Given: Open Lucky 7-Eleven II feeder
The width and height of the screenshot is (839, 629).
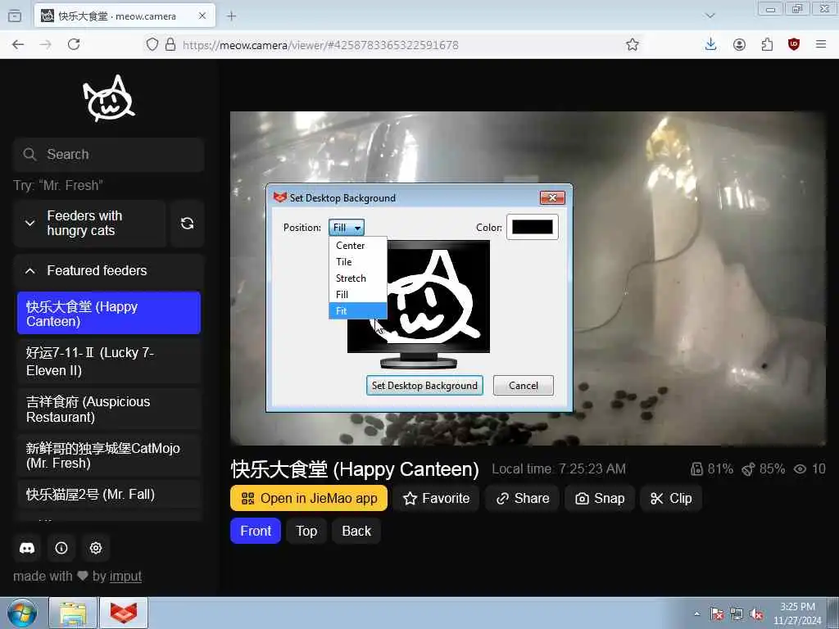Looking at the screenshot, I should (109, 361).
